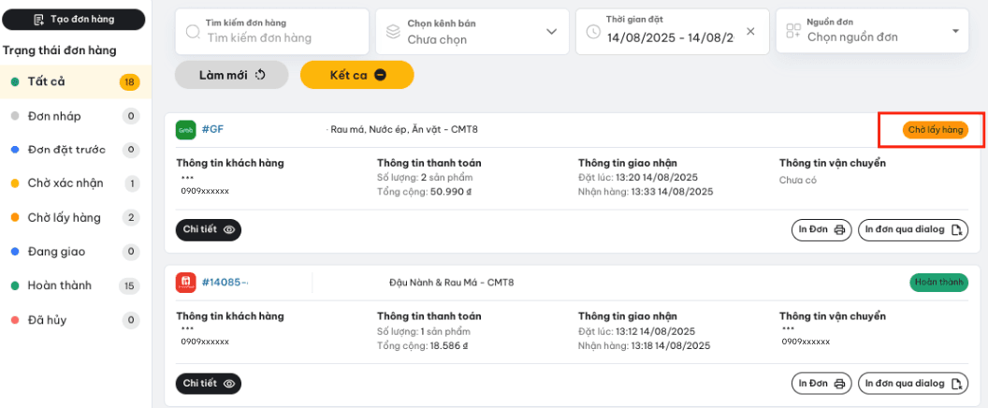Click the ShopeeFood logo on order #14085
This screenshot has width=988, height=408.
[x=186, y=283]
